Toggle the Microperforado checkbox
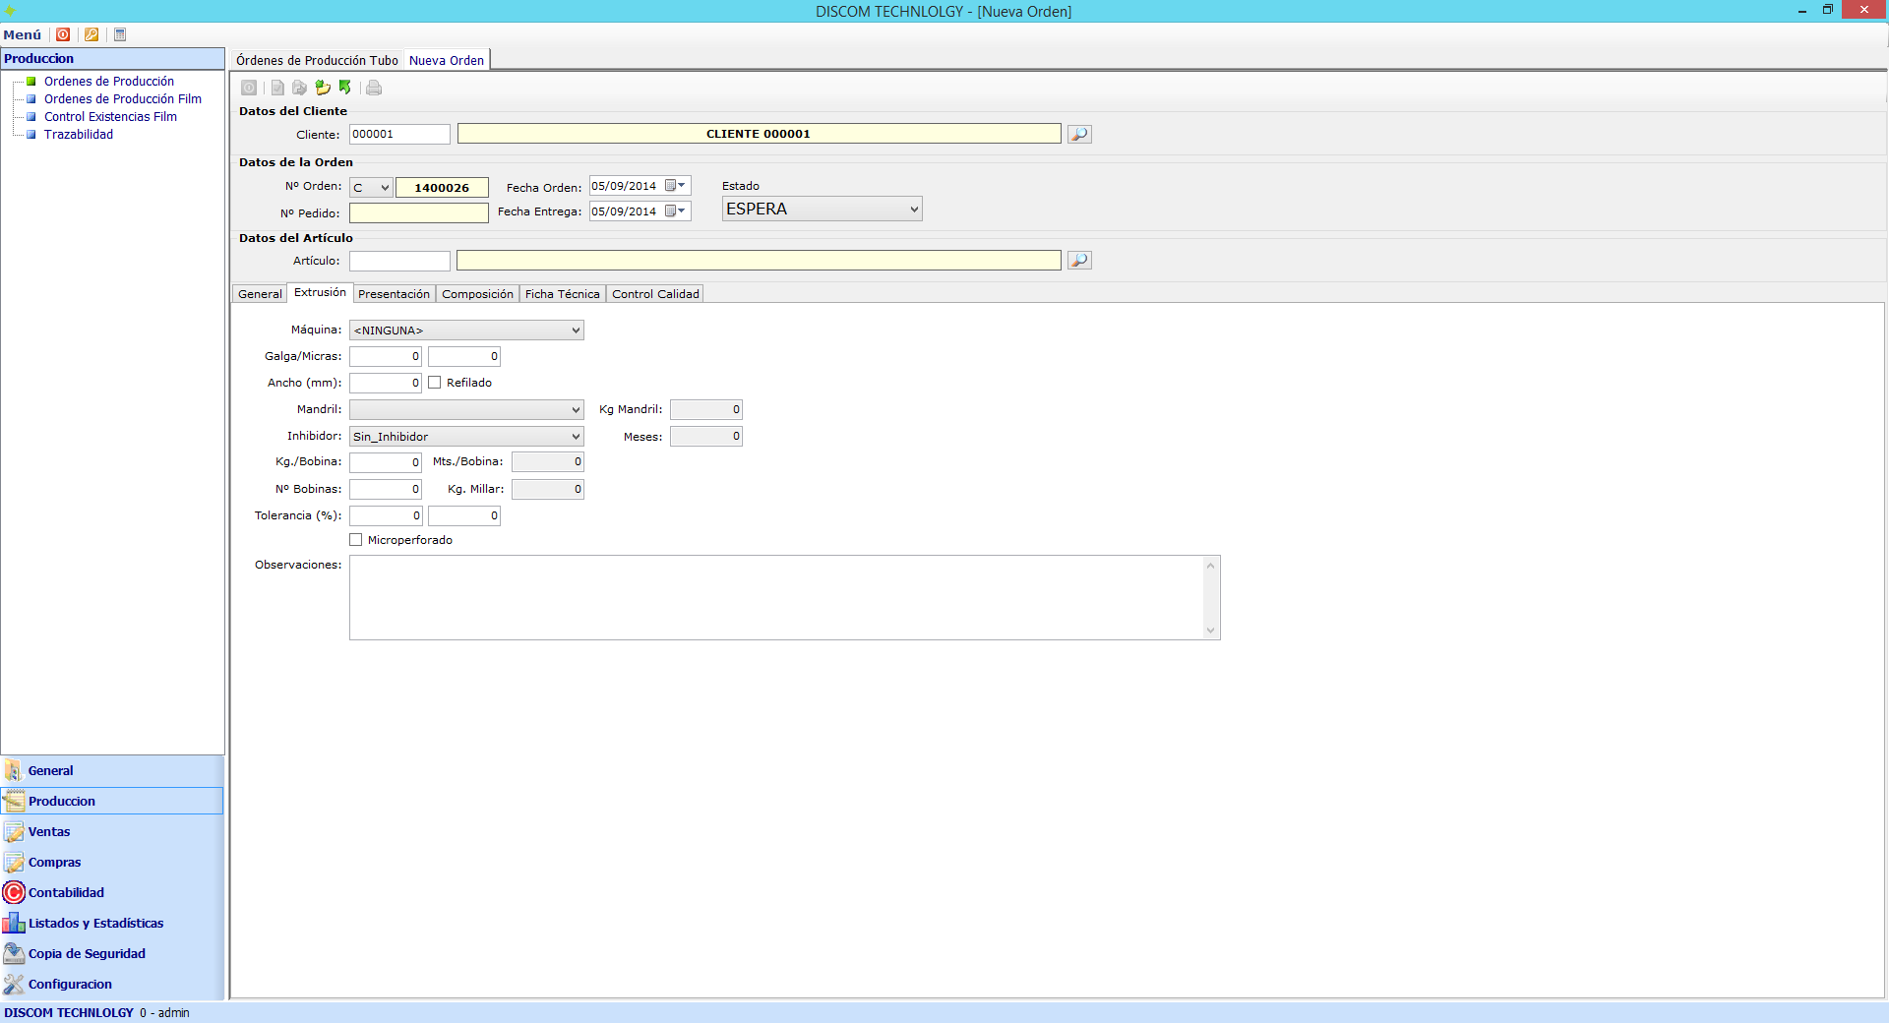Image resolution: width=1889 pixels, height=1023 pixels. click(x=356, y=540)
